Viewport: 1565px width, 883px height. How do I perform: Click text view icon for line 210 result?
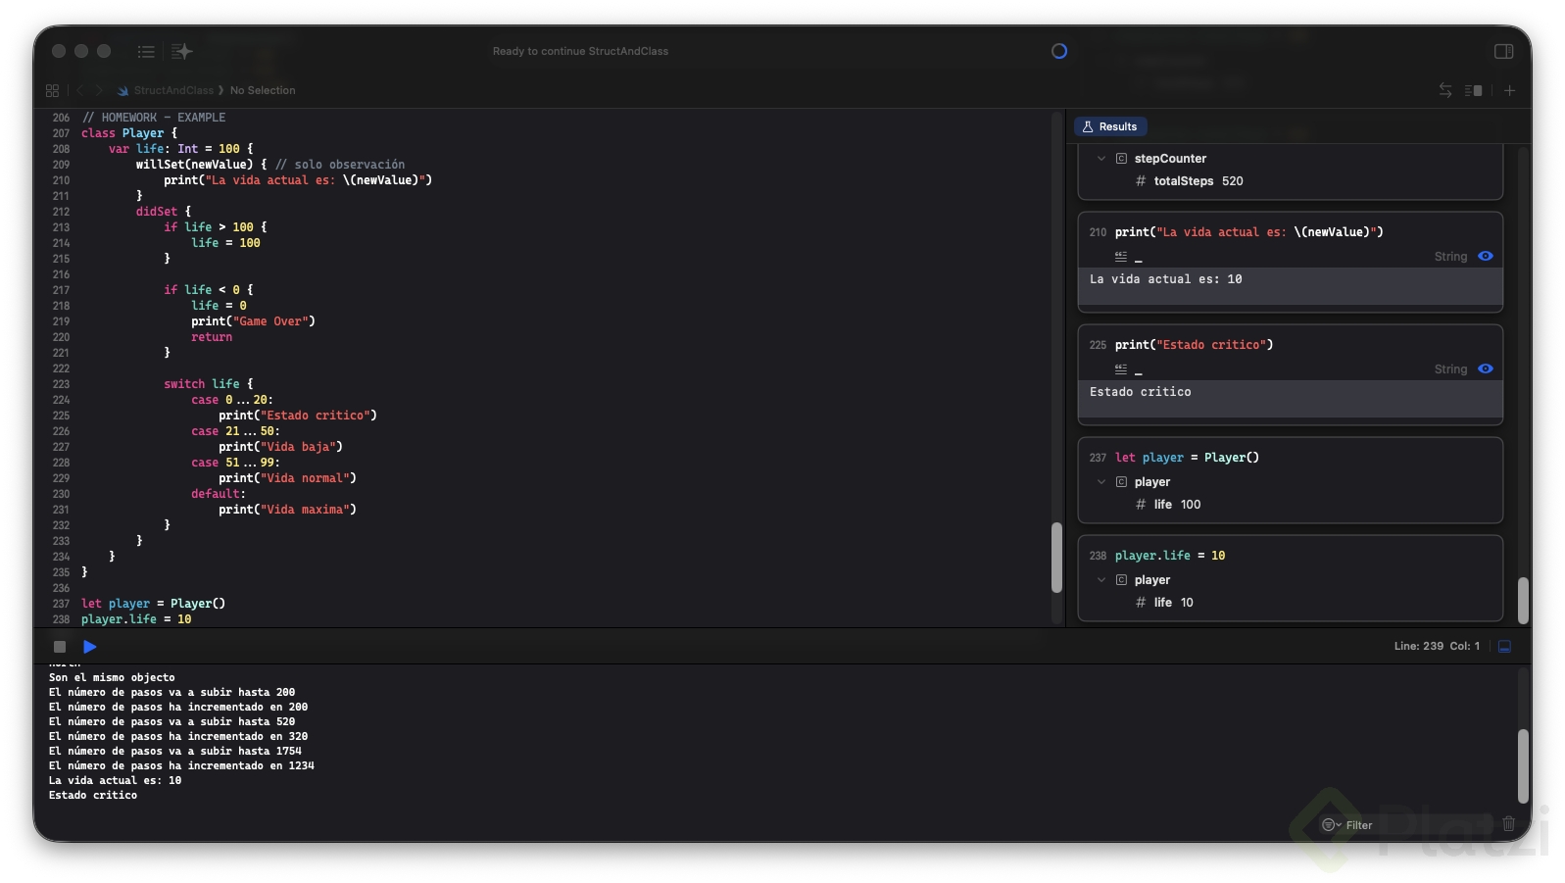(1121, 257)
